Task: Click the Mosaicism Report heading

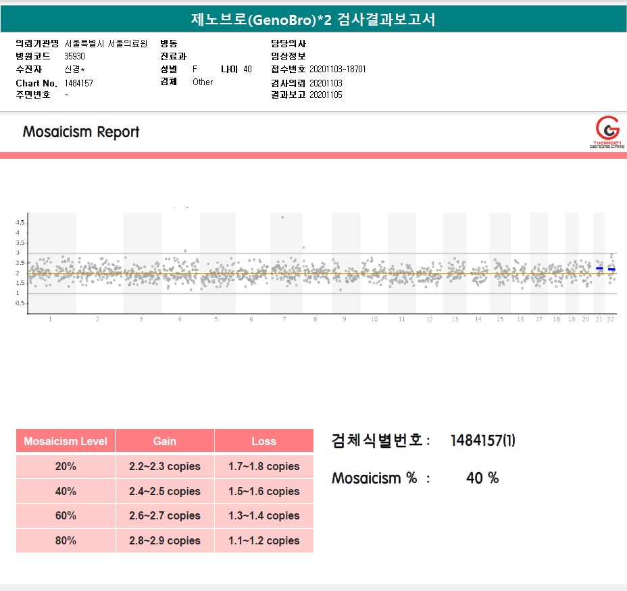Action: coord(81,132)
